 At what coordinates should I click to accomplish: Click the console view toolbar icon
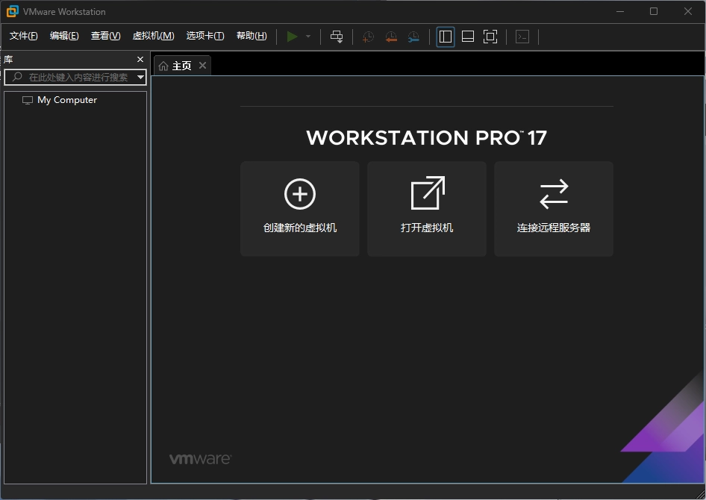click(x=522, y=37)
